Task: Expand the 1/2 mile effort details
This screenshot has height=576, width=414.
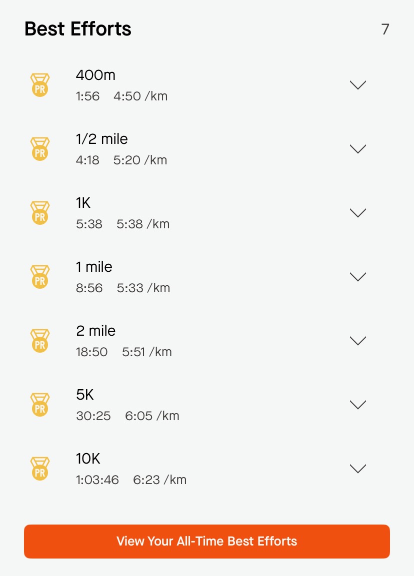Action: click(x=357, y=149)
